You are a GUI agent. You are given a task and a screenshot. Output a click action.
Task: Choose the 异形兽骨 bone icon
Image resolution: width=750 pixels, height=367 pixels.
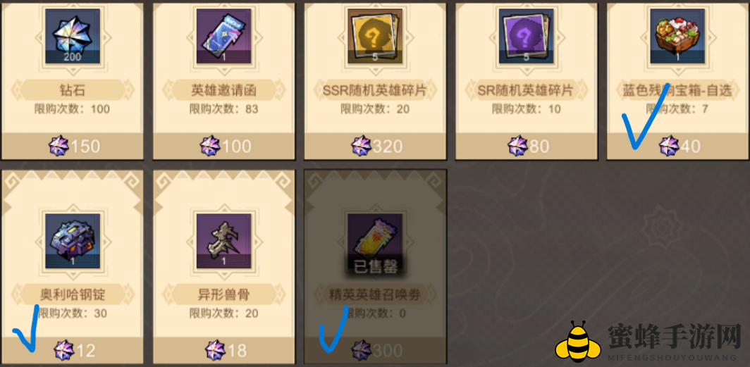[x=224, y=241]
